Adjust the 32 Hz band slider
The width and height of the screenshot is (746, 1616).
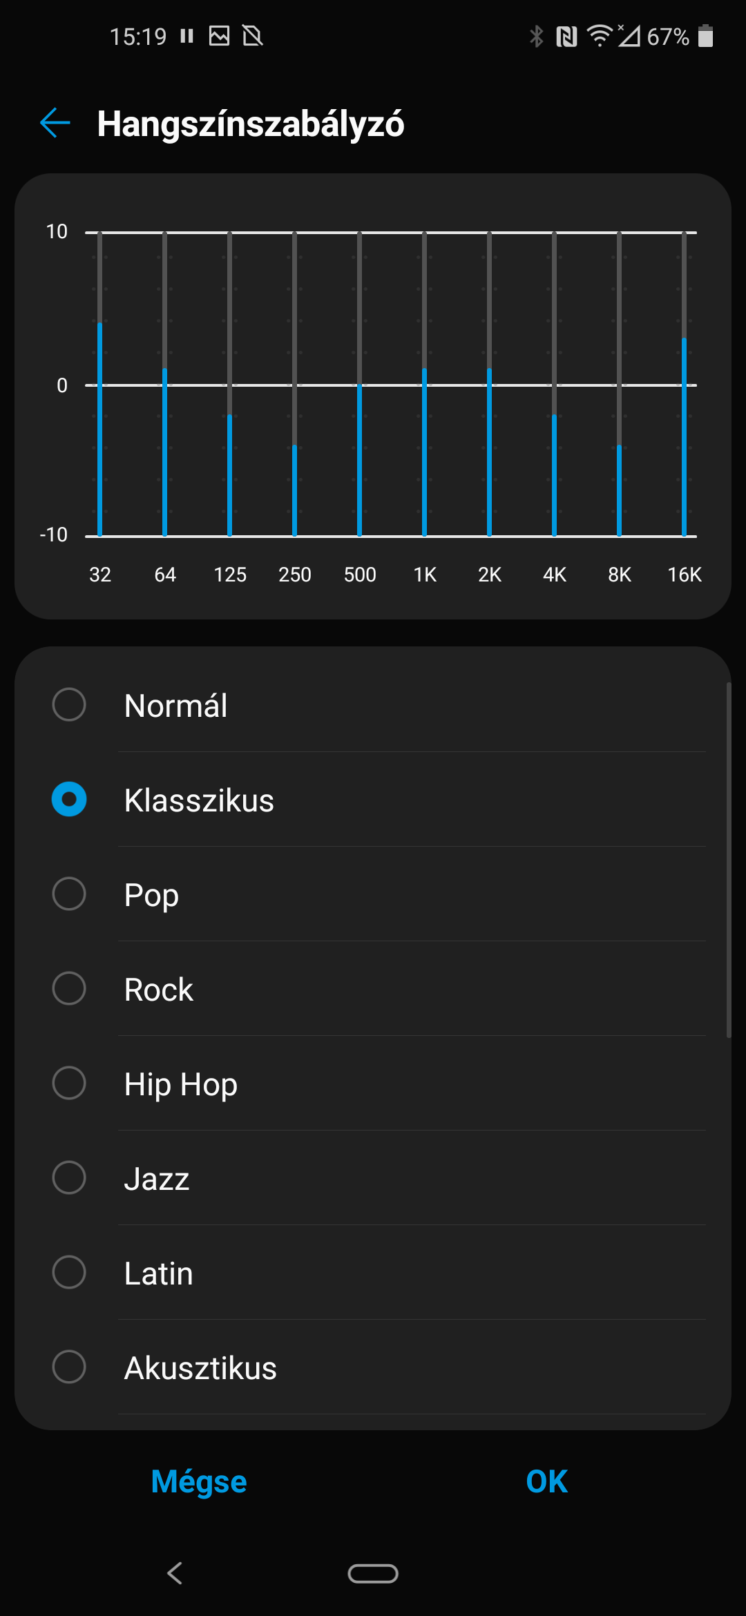100,384
